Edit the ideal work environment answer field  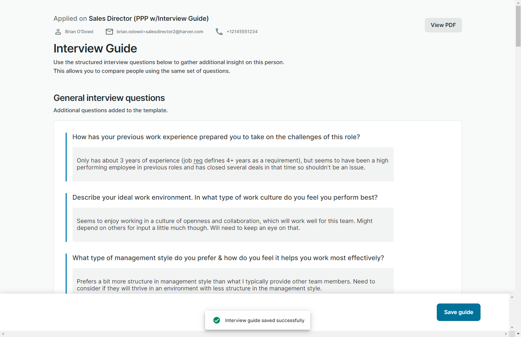click(x=233, y=225)
